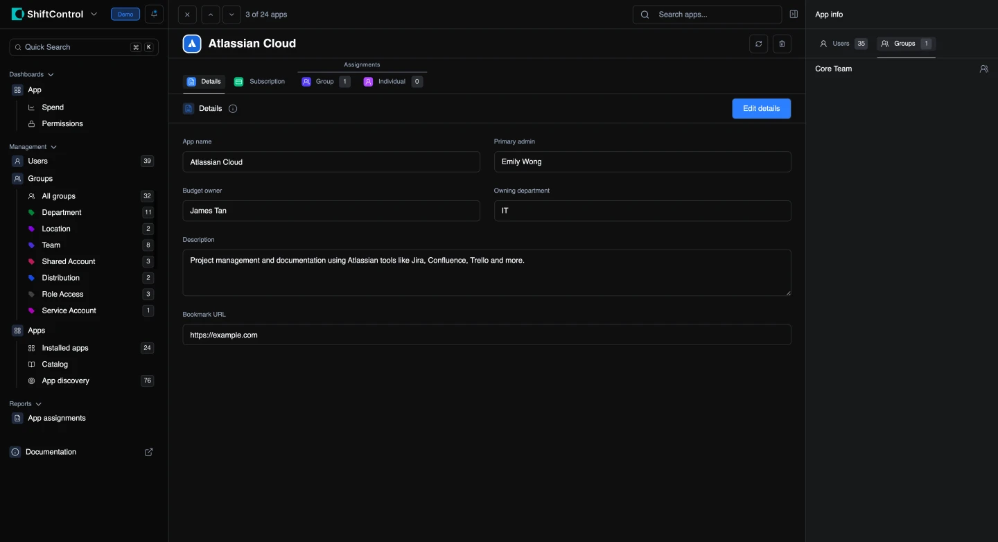The image size is (998, 542).
Task: Click the Description text area
Action: pos(487,273)
